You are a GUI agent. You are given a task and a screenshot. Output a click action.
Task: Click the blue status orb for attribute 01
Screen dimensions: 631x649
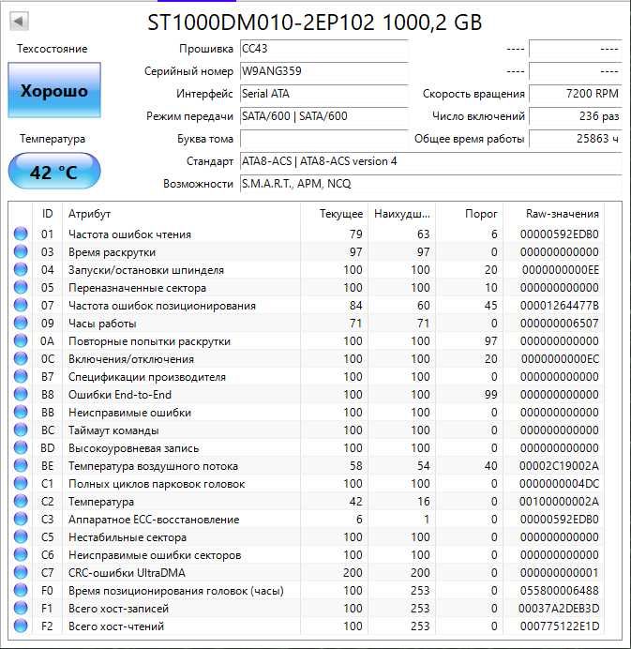pos(21,234)
